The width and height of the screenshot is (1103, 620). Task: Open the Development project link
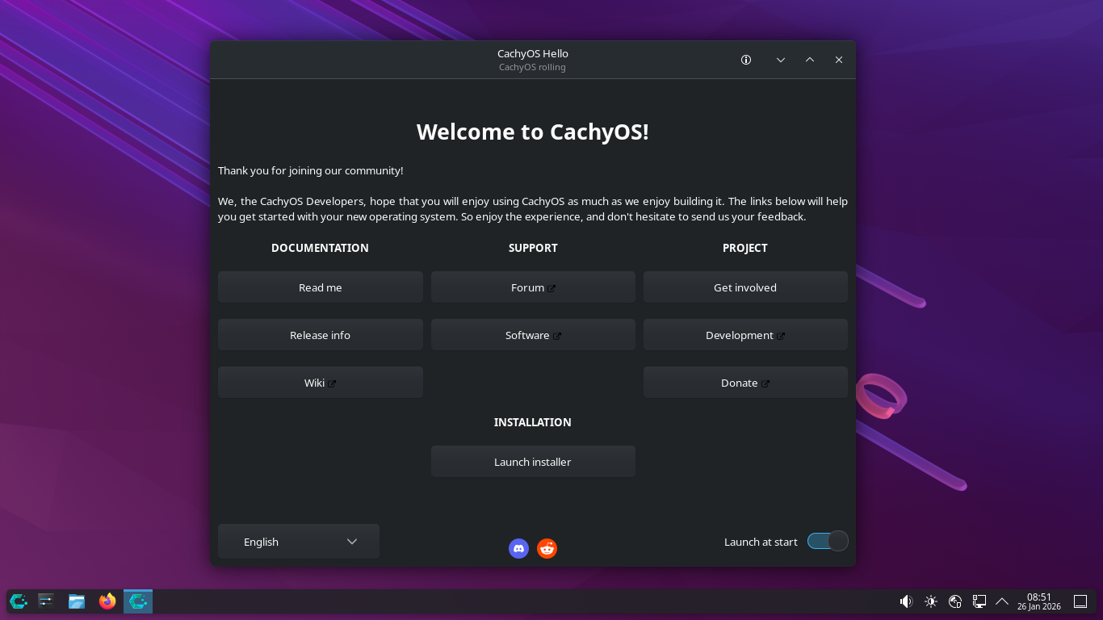click(x=745, y=335)
